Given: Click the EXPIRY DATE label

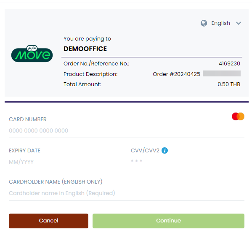Looking at the screenshot, I should tap(24, 151).
